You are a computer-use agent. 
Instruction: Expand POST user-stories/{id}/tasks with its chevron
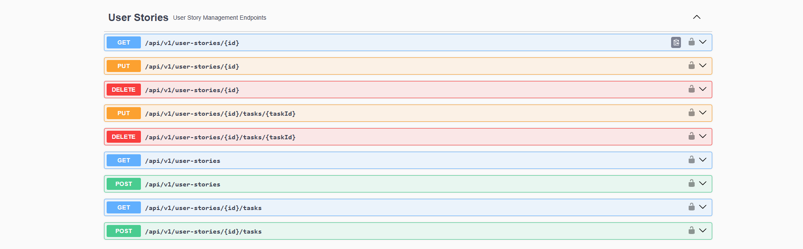tap(703, 231)
